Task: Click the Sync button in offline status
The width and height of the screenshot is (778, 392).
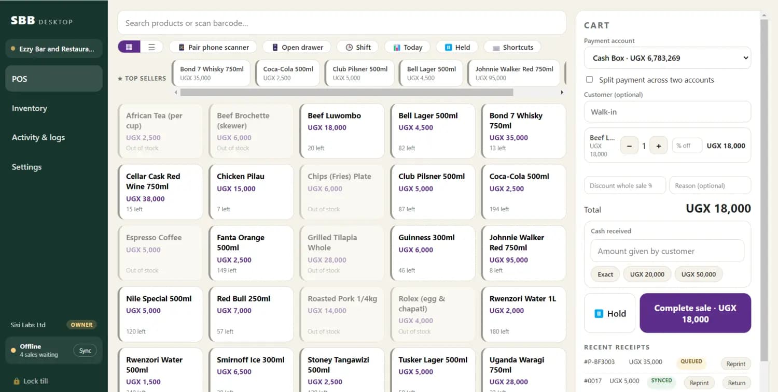Action: coord(85,351)
